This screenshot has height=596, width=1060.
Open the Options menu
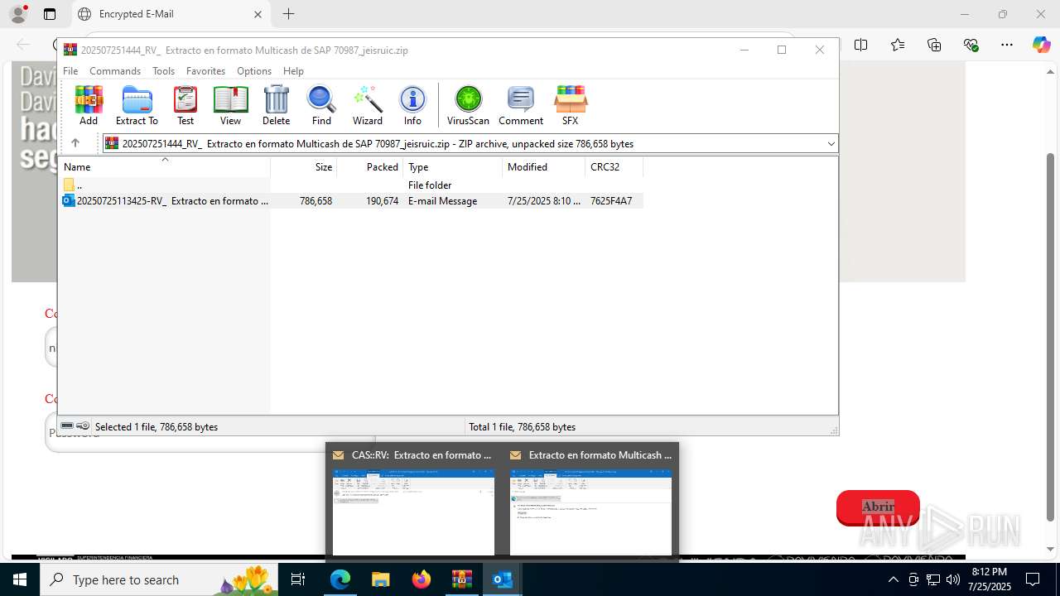pos(254,71)
